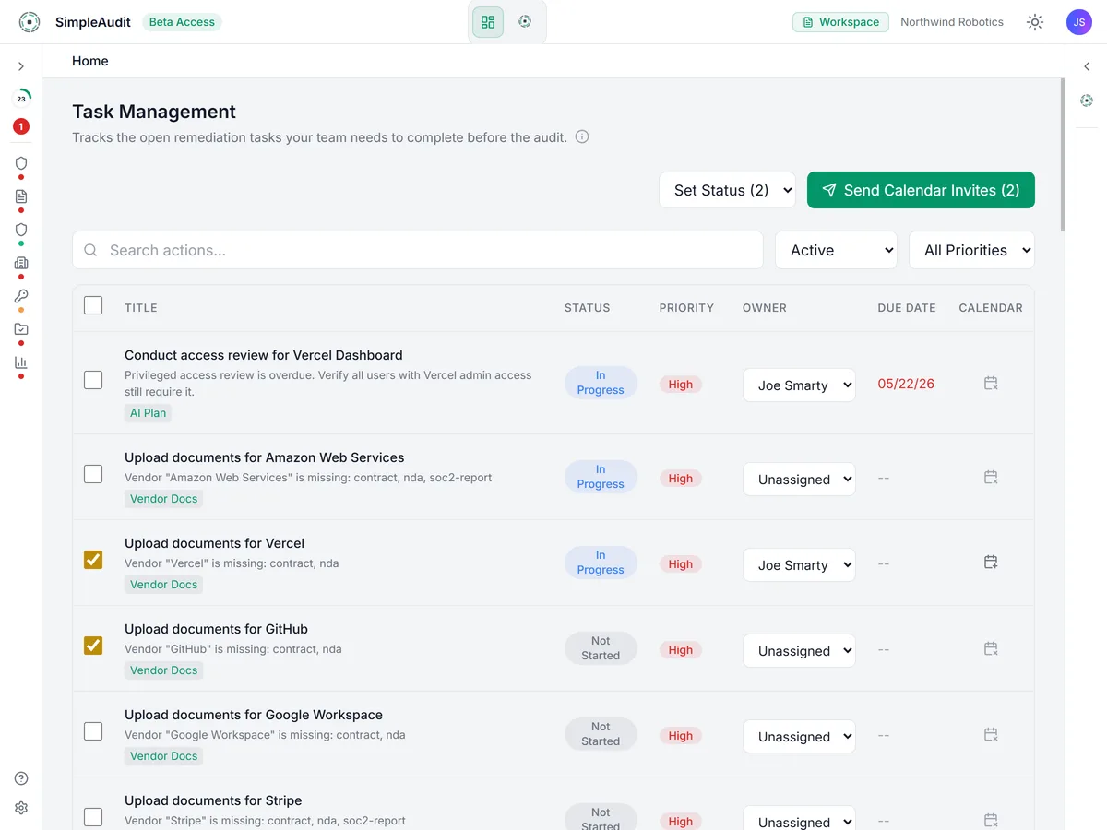Viewport: 1107px width, 830px height.
Task: Click the Send Calendar Invites (2) button
Action: 921,190
